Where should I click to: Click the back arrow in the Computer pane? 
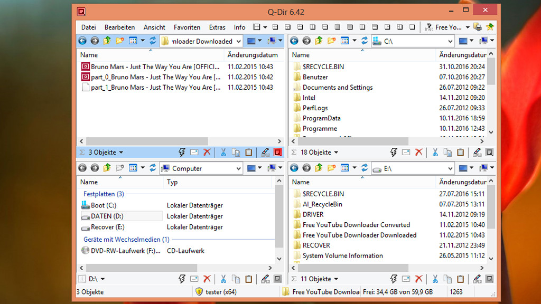click(82, 168)
